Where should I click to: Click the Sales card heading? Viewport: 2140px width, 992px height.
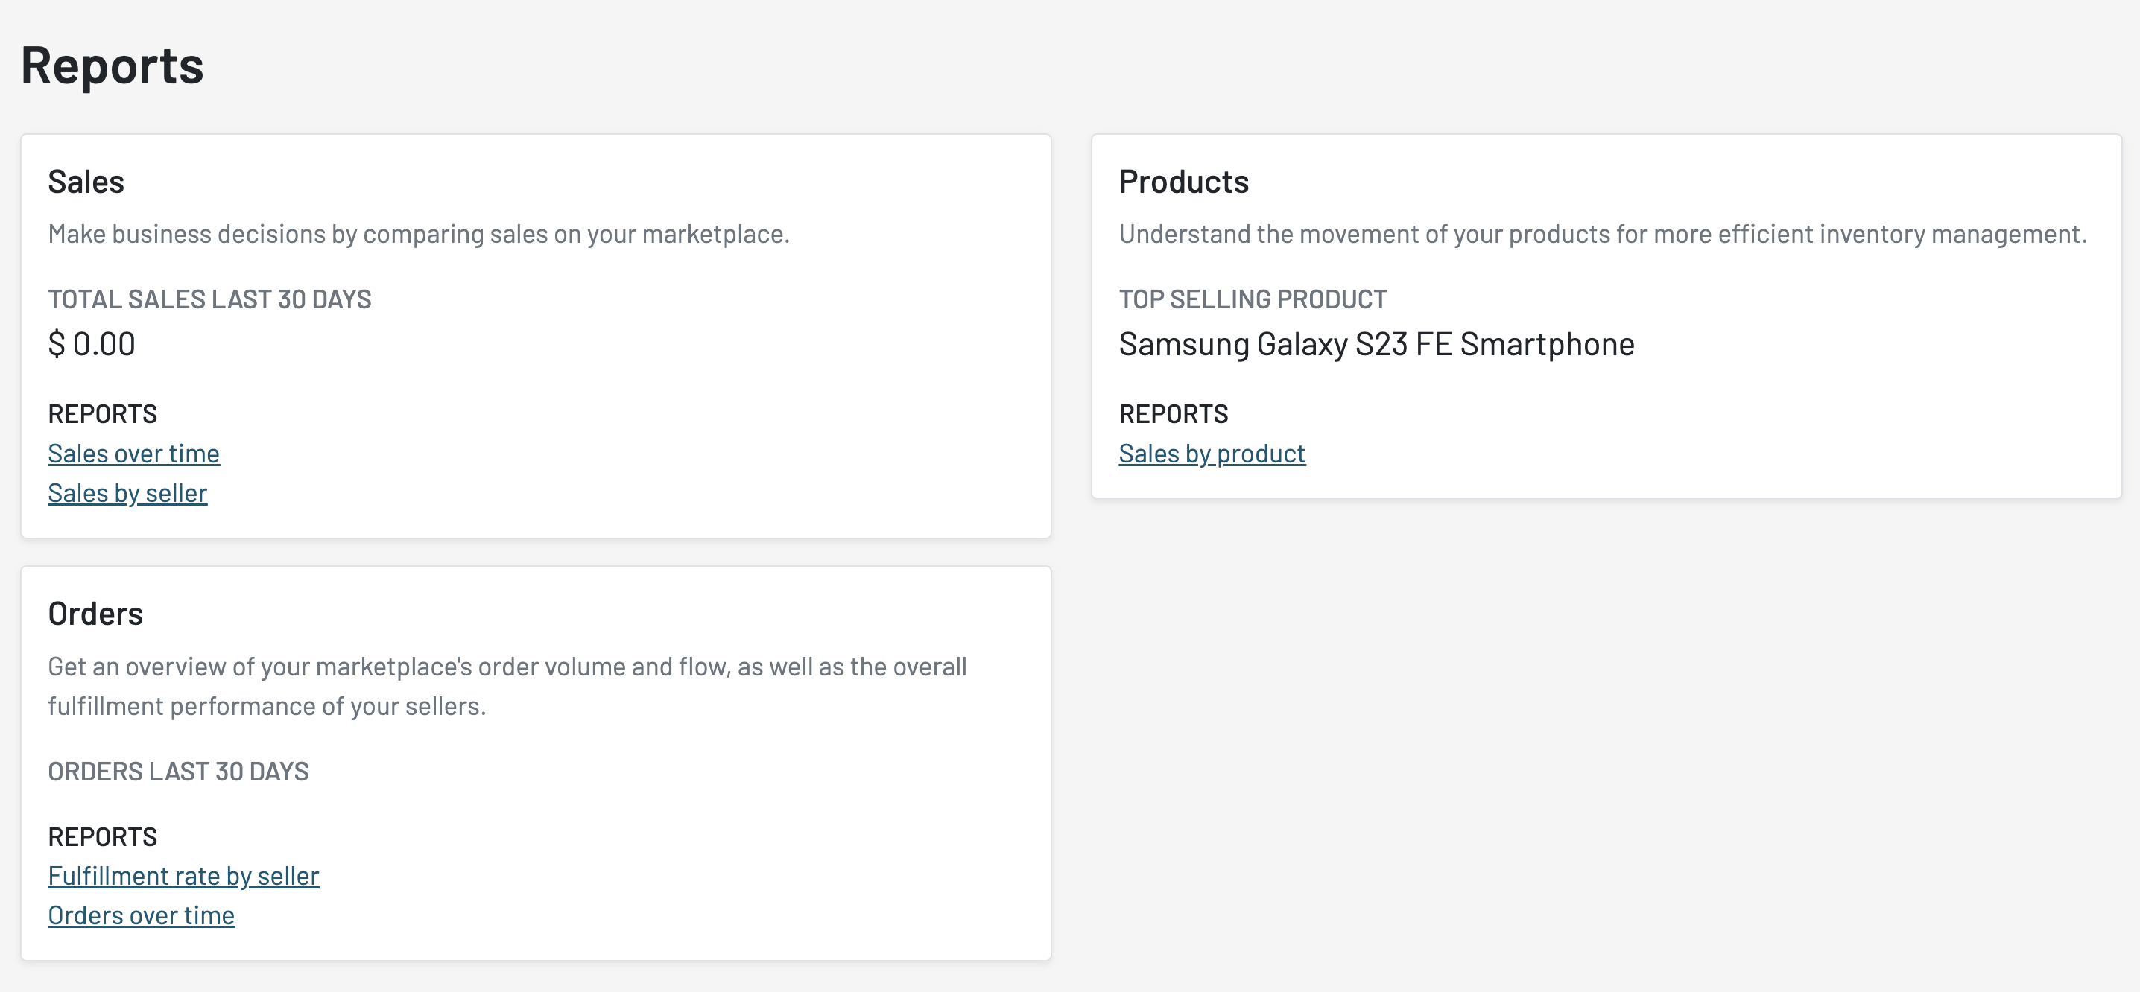click(x=86, y=182)
